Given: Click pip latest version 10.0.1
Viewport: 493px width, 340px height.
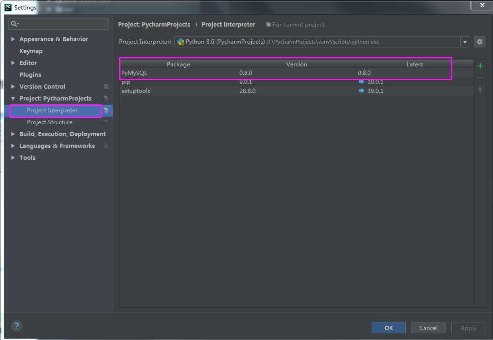Looking at the screenshot, I should point(375,82).
